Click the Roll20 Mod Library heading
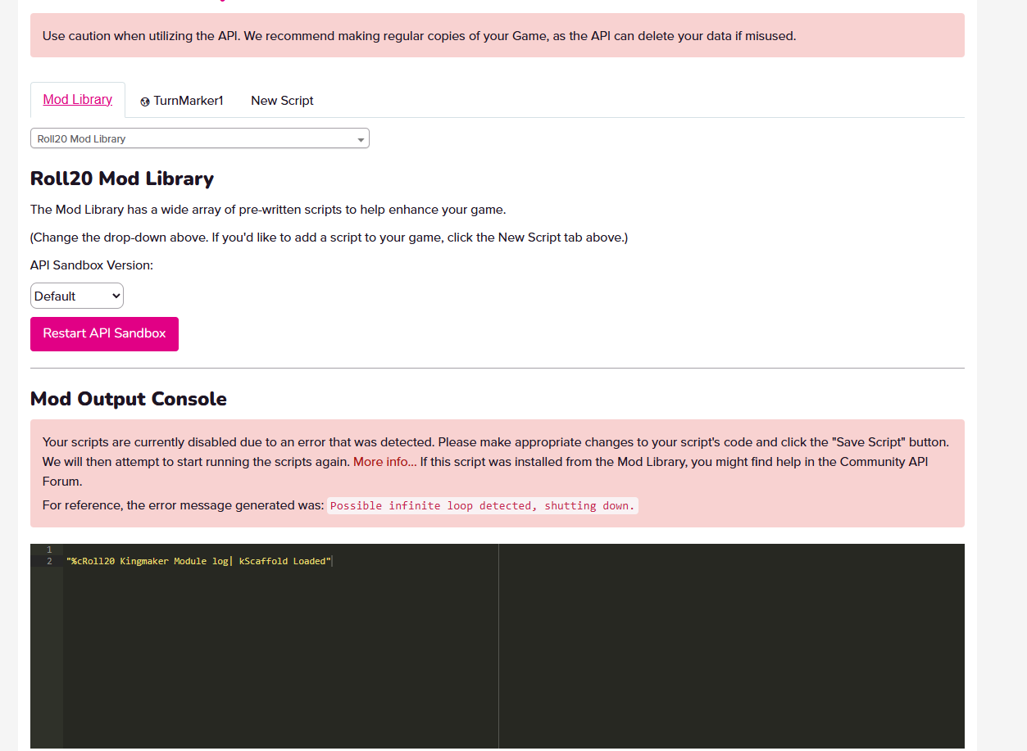1027x751 pixels. pyautogui.click(x=122, y=179)
